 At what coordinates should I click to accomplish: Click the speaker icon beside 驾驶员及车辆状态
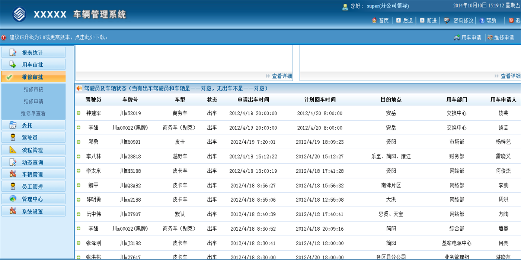(79, 88)
